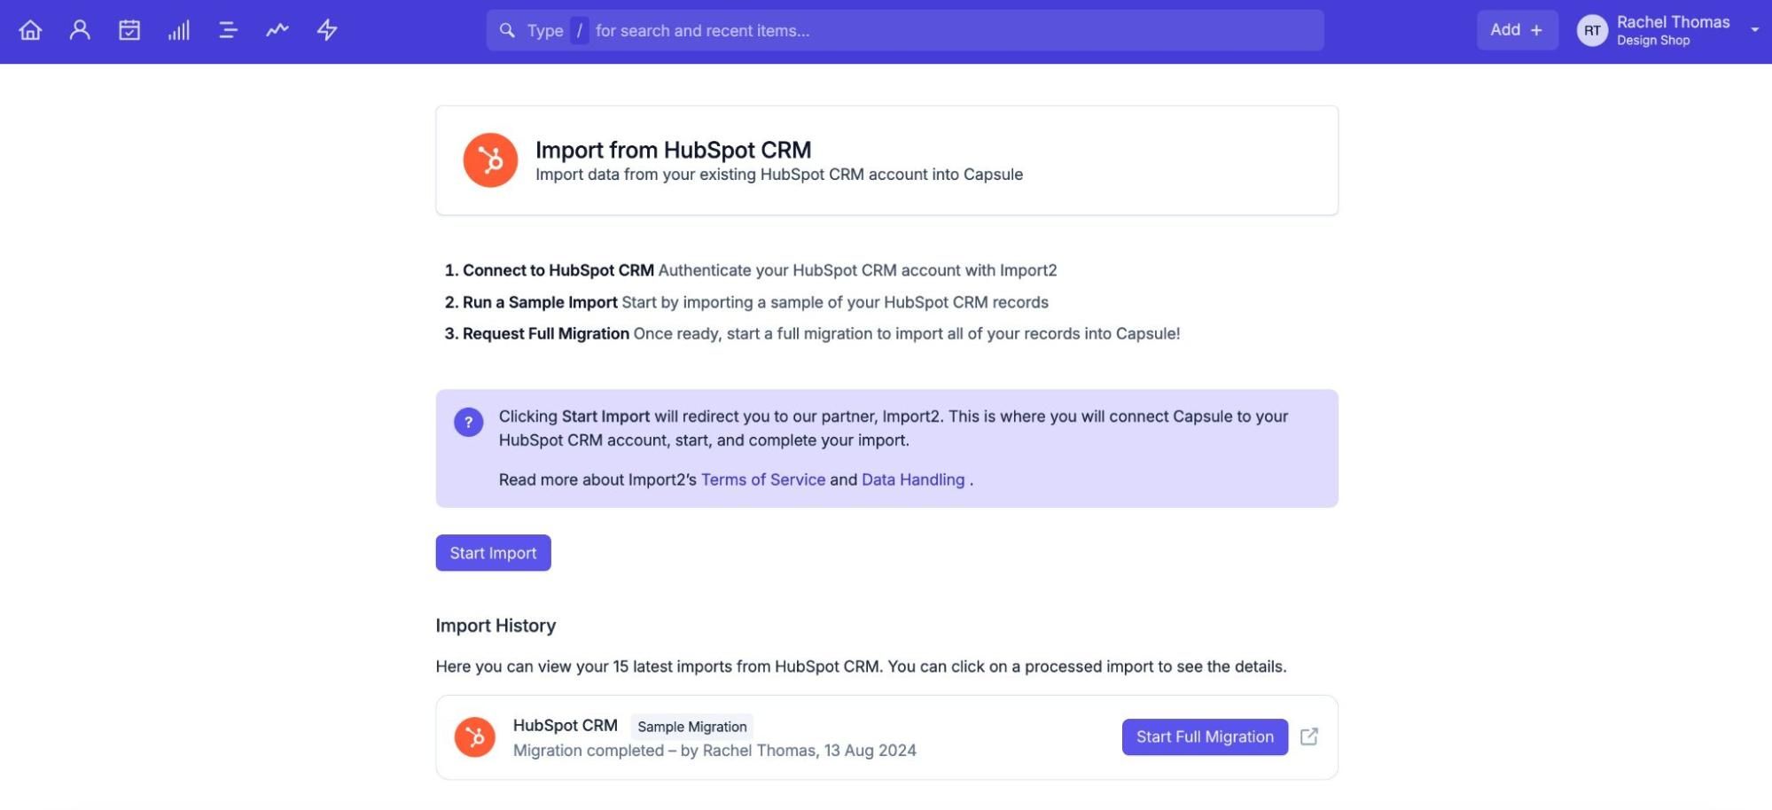Click the RT user avatar

pyautogui.click(x=1592, y=30)
